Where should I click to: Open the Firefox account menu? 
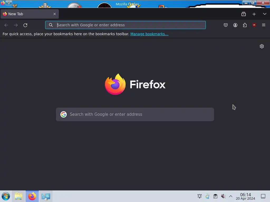[x=235, y=25]
